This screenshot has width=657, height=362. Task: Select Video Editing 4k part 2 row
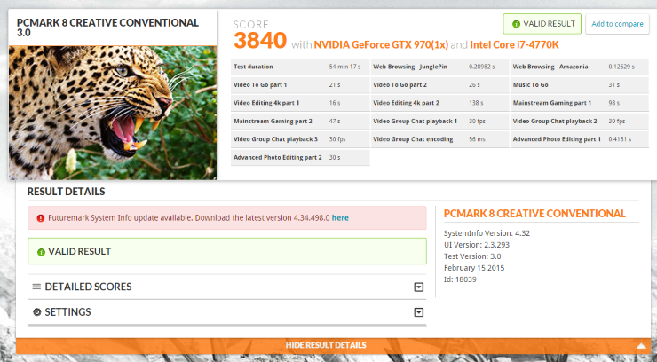[440, 103]
